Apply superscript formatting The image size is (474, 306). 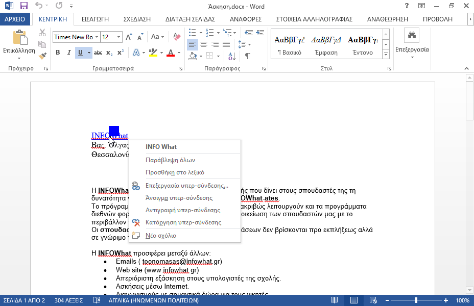click(x=121, y=53)
